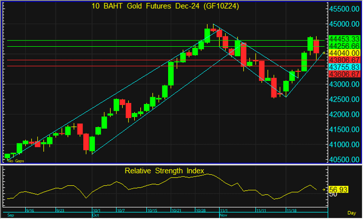Select the red 43606.67 support label
Image resolution: width=363 pixels, height=219 pixels.
point(344,75)
